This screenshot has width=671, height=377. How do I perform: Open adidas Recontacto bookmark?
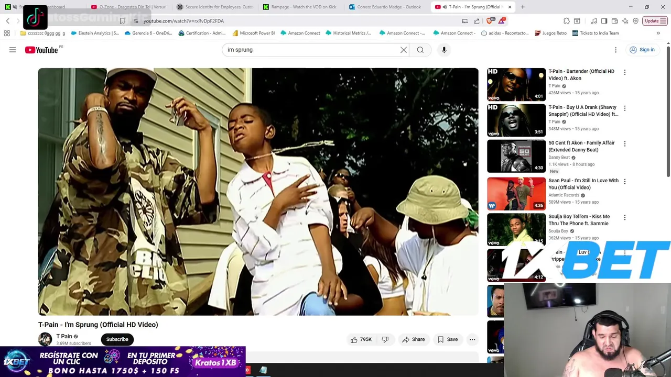tap(505, 33)
